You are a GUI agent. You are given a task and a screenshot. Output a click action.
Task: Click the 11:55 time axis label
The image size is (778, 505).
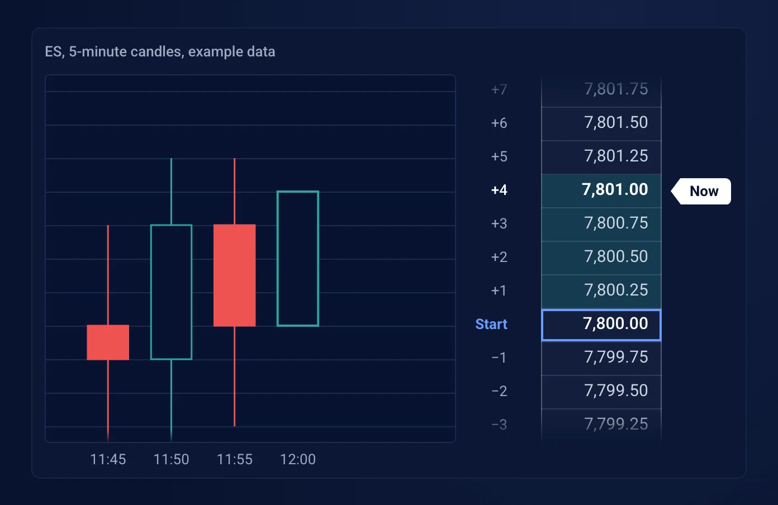pyautogui.click(x=235, y=459)
